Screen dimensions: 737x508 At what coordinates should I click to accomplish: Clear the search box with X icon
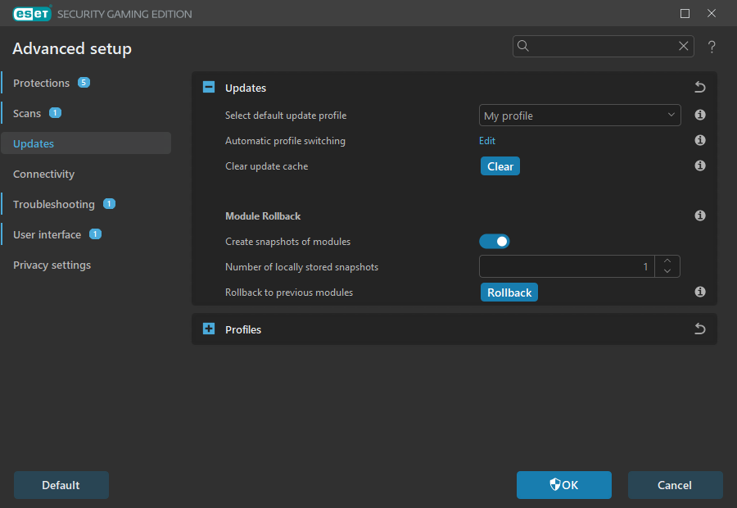tap(684, 46)
